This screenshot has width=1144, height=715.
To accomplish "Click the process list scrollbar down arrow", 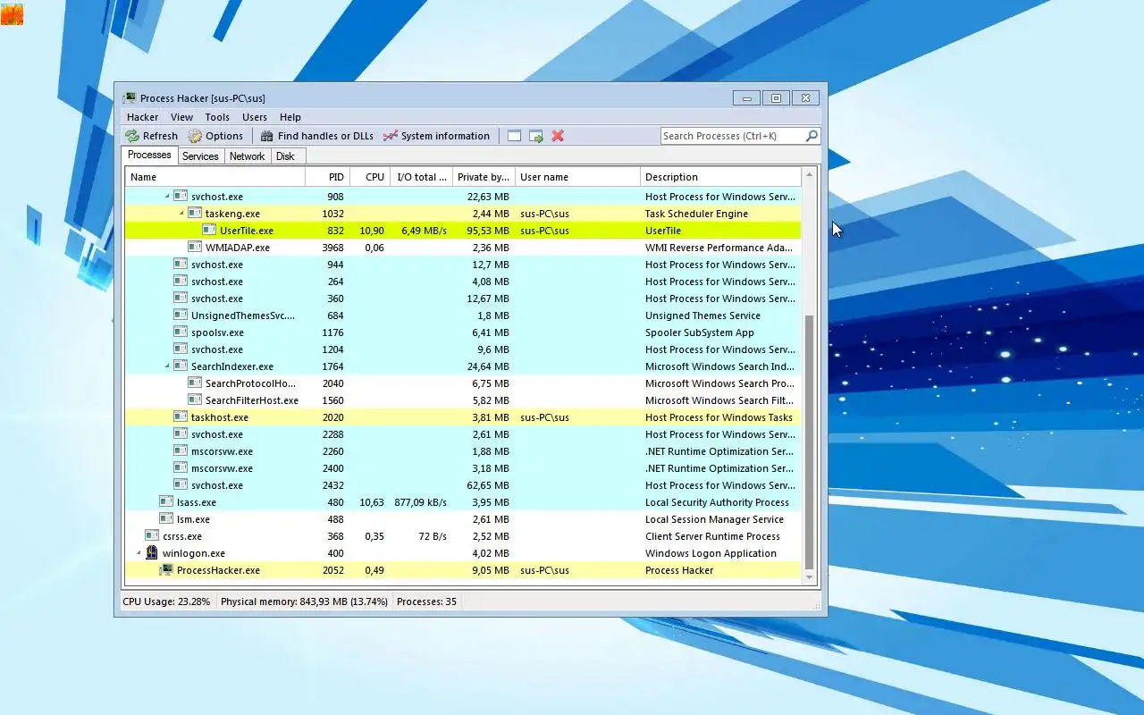I will (810, 578).
